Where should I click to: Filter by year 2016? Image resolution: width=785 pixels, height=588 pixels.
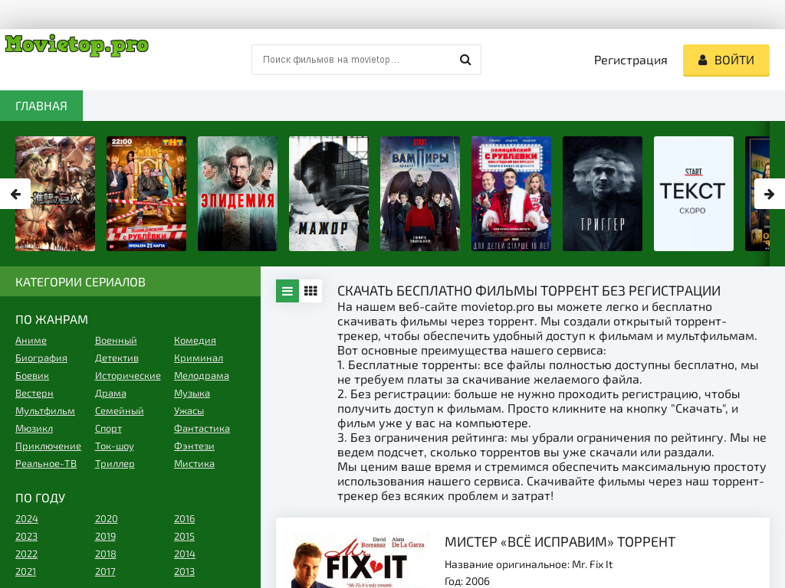click(184, 519)
